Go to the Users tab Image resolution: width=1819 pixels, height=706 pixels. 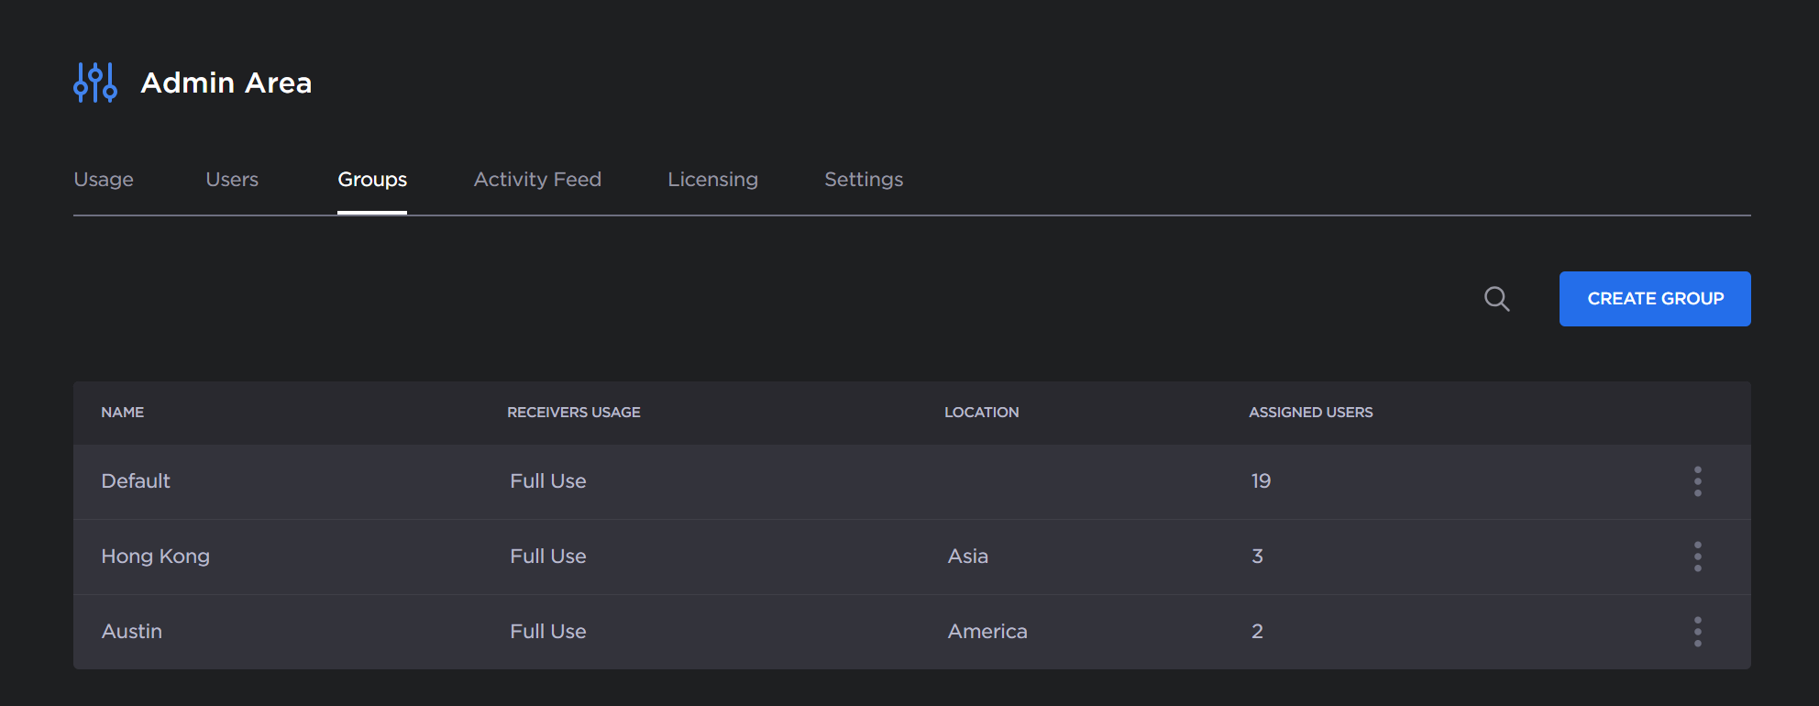coord(232,180)
